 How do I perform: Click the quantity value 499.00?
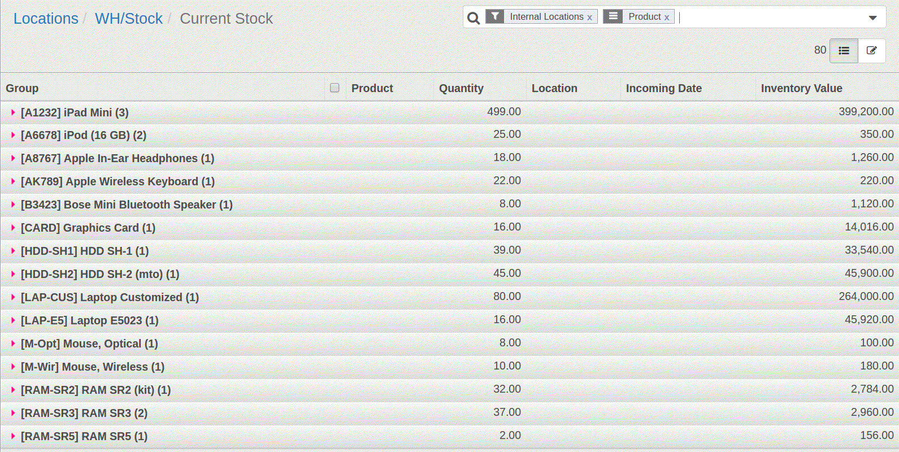(504, 112)
